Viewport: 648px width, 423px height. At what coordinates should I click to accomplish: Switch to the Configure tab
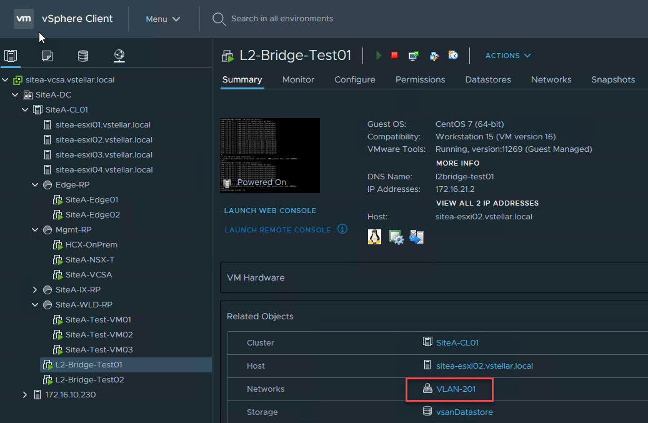354,80
